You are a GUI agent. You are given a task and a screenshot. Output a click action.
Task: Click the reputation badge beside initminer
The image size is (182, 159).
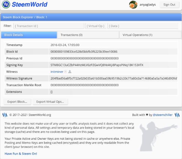click(66, 72)
